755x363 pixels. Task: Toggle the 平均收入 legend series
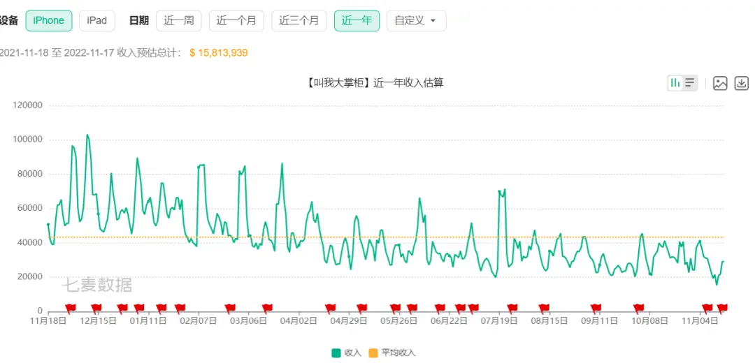coord(394,353)
